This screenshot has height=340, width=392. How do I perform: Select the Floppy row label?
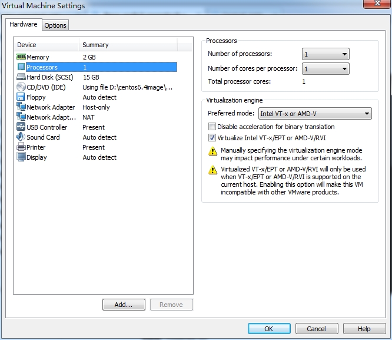point(36,97)
